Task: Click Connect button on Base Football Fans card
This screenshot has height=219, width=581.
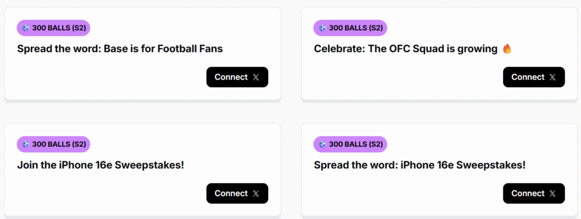Action: coord(237,77)
